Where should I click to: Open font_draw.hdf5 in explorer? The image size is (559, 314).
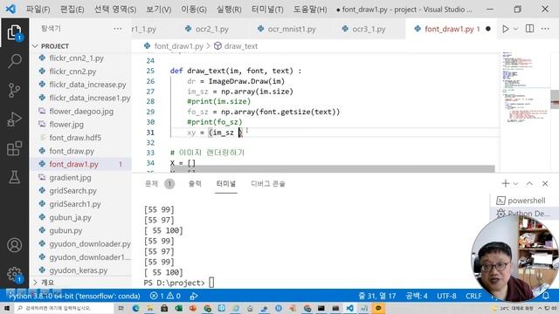pos(75,138)
